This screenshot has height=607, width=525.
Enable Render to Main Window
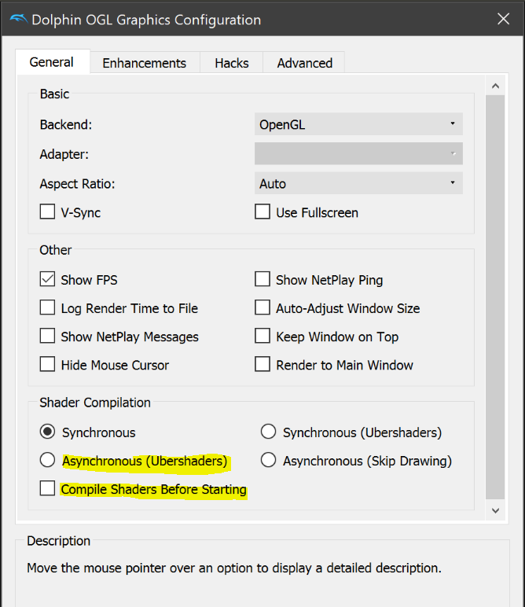262,365
